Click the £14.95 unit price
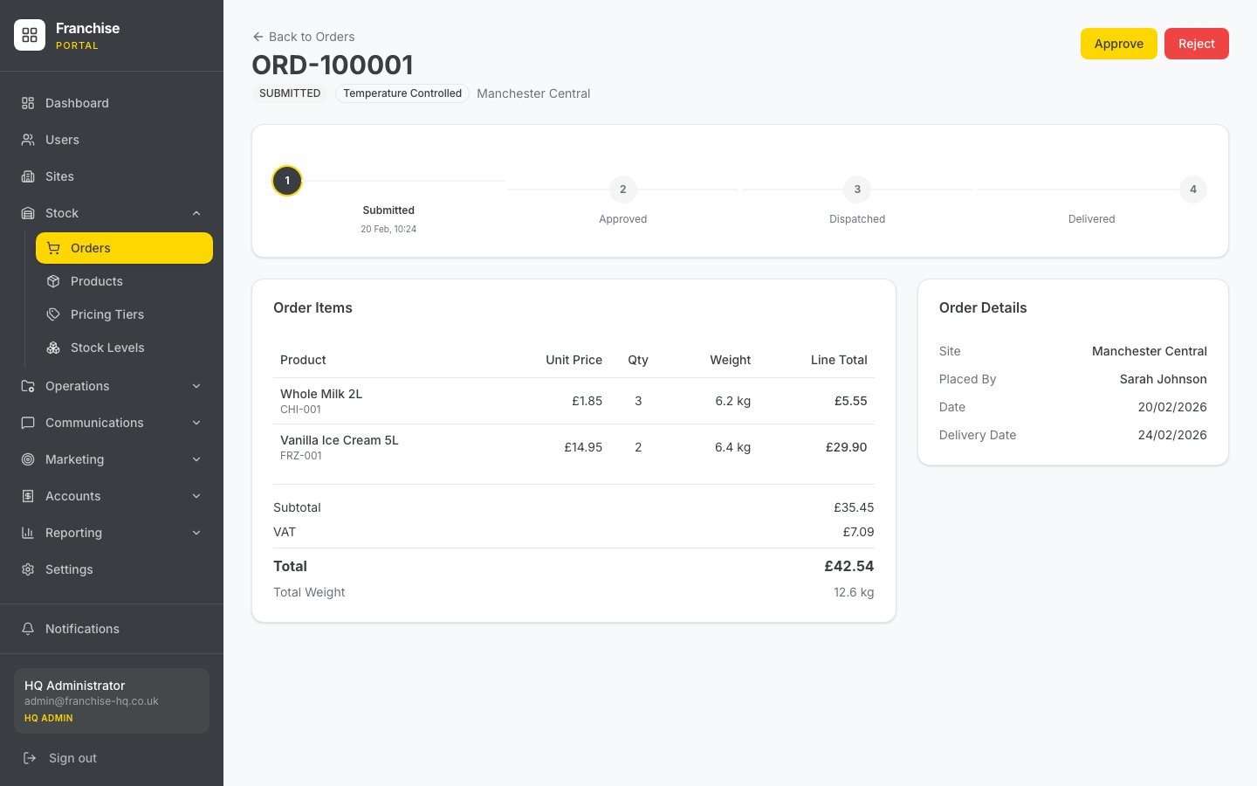The width and height of the screenshot is (1257, 786). pyautogui.click(x=583, y=447)
